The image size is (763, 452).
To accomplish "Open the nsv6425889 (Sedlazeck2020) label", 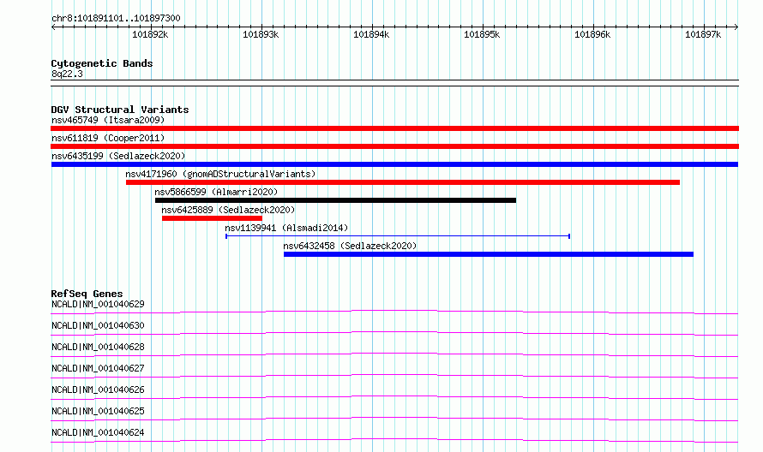I will click(x=228, y=210).
